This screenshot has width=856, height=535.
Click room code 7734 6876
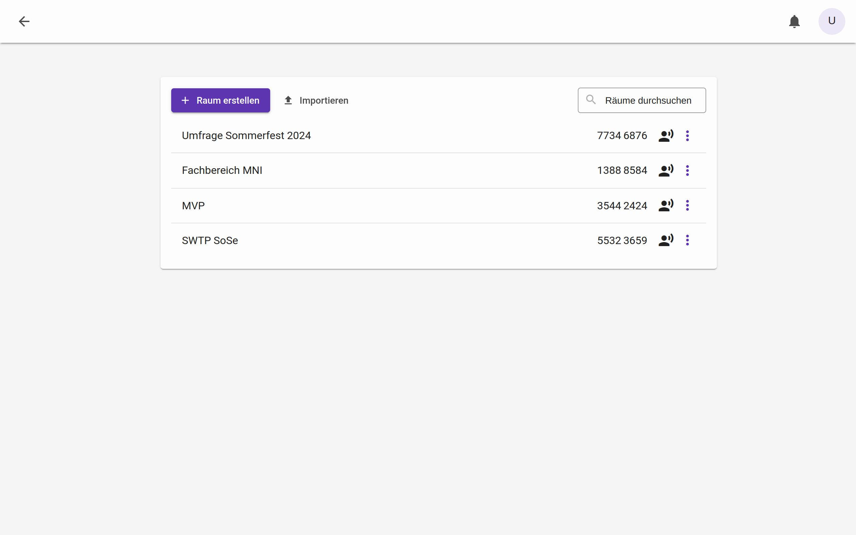click(622, 135)
